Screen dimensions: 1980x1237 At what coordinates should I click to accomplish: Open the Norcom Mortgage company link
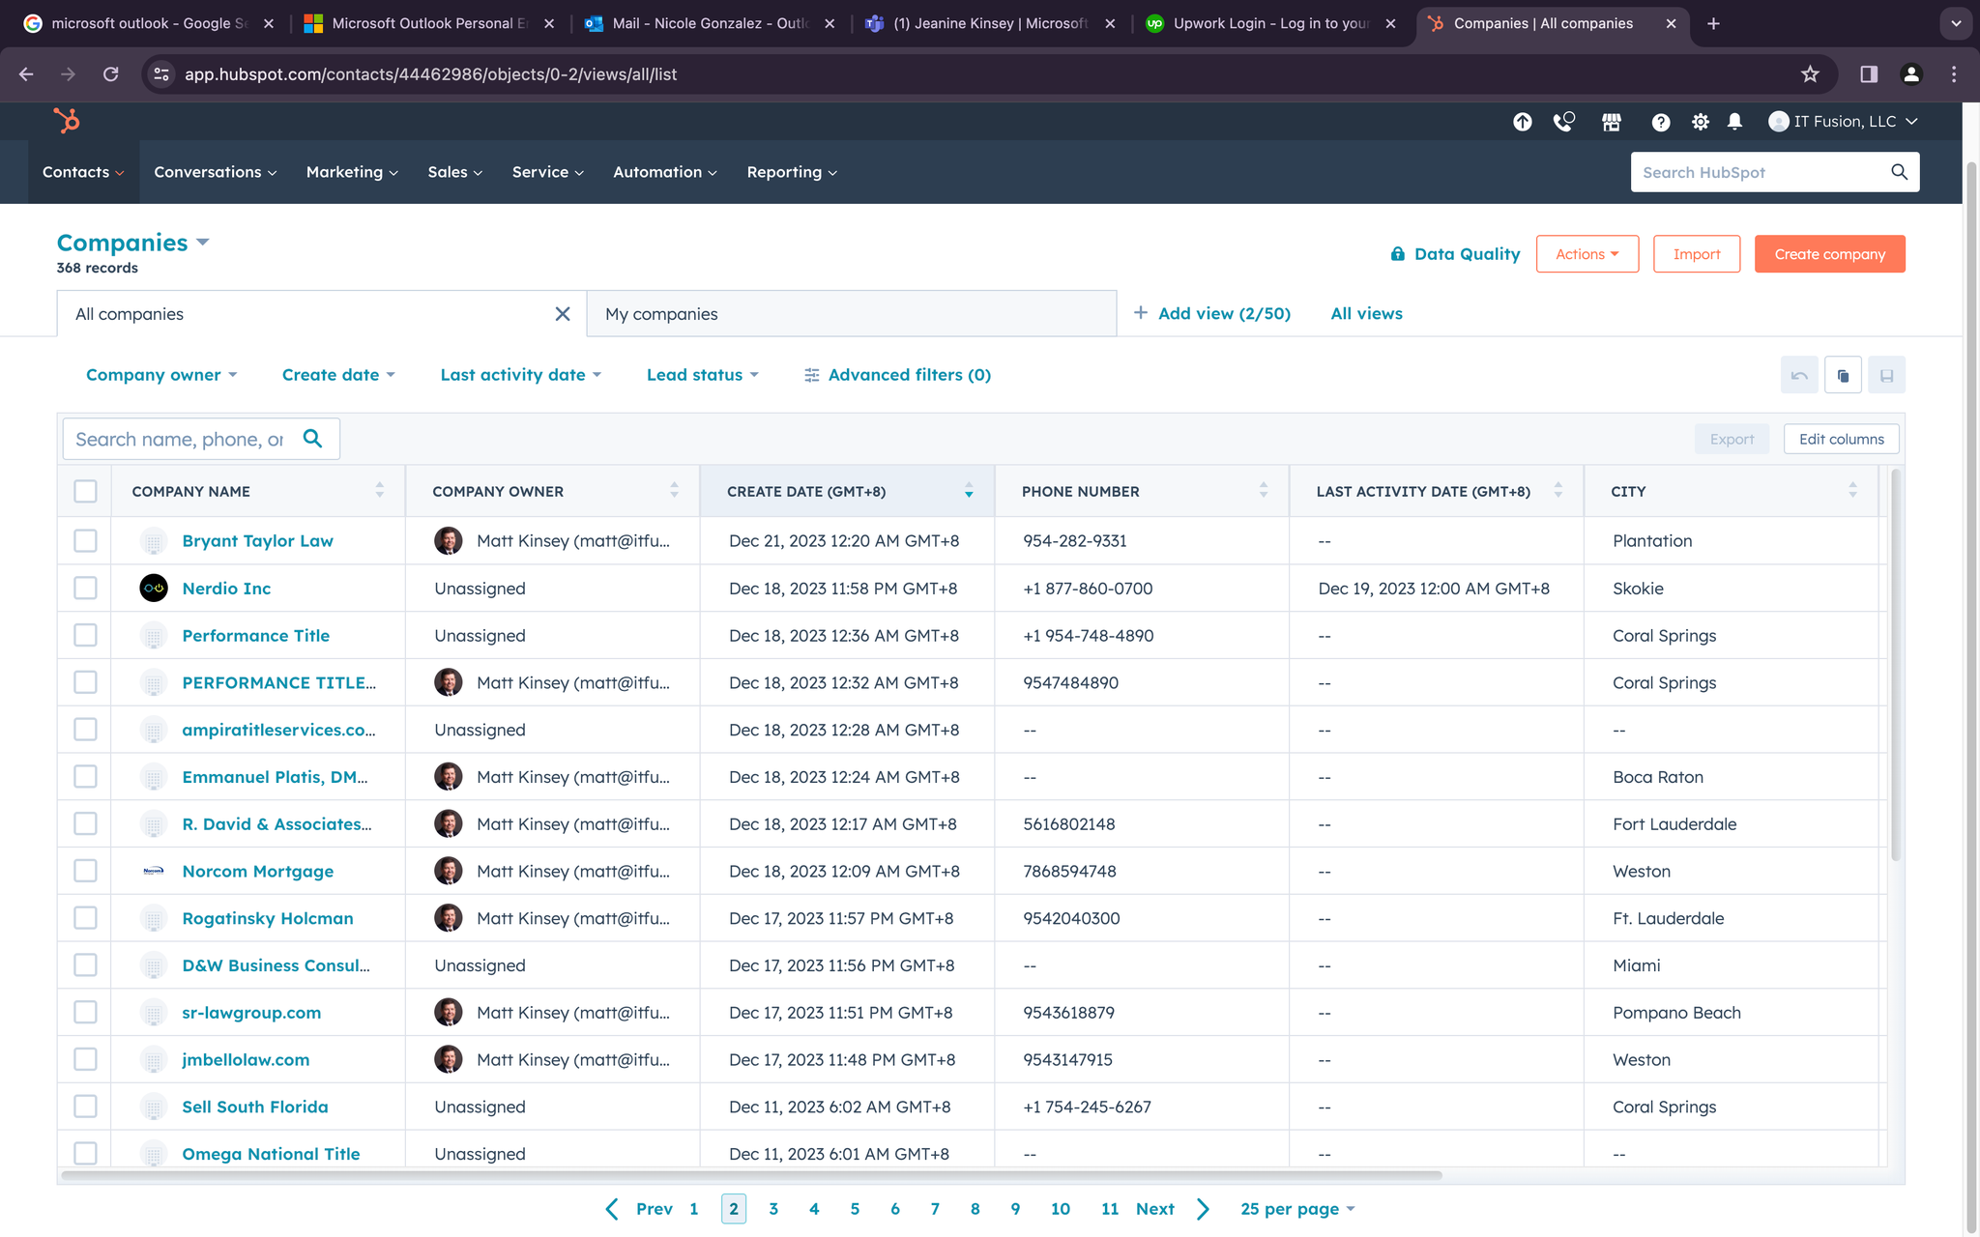pos(257,872)
